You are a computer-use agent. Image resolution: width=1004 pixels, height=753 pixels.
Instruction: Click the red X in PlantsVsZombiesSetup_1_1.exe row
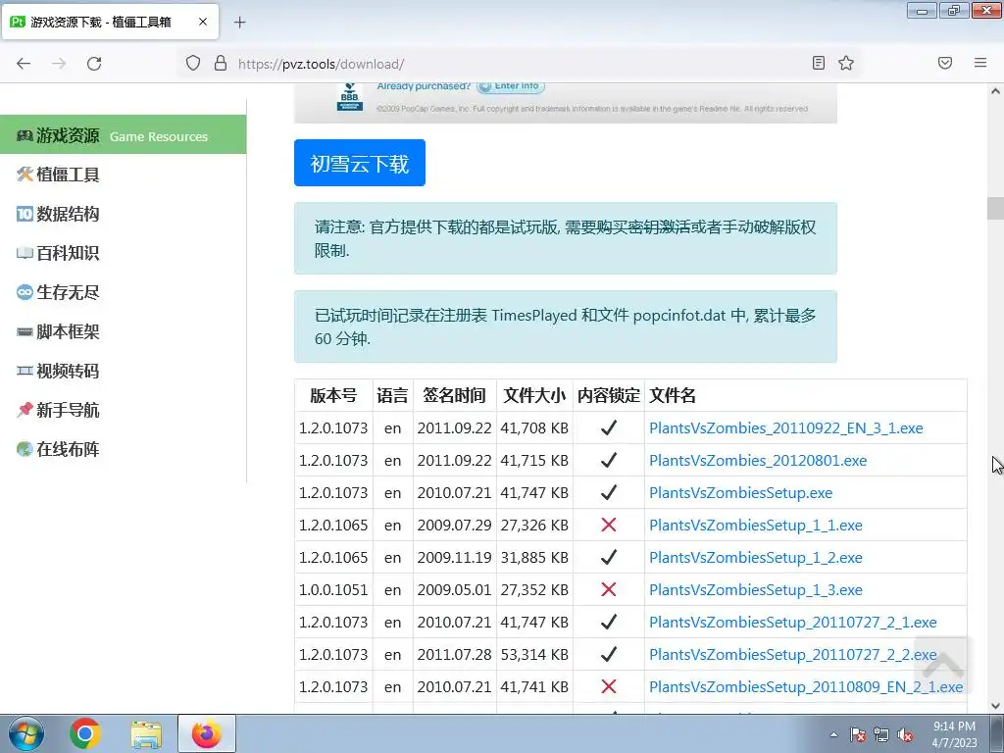coord(608,526)
